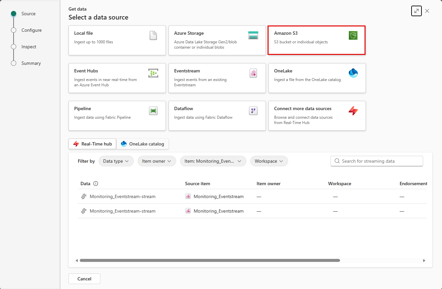
Task: Select the Event Hubs source icon
Action: point(153,73)
